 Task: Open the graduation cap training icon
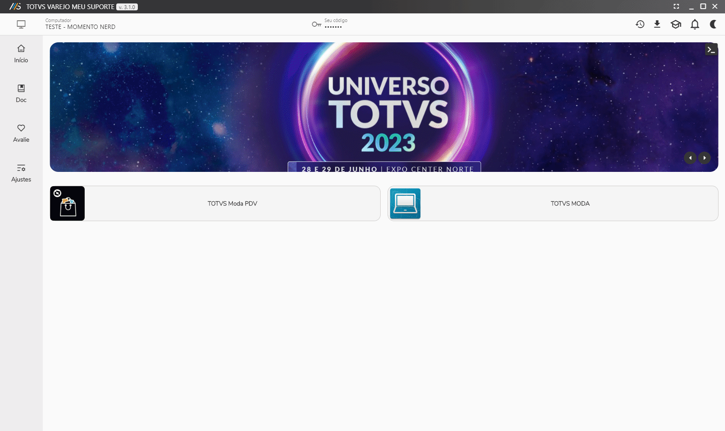click(676, 24)
